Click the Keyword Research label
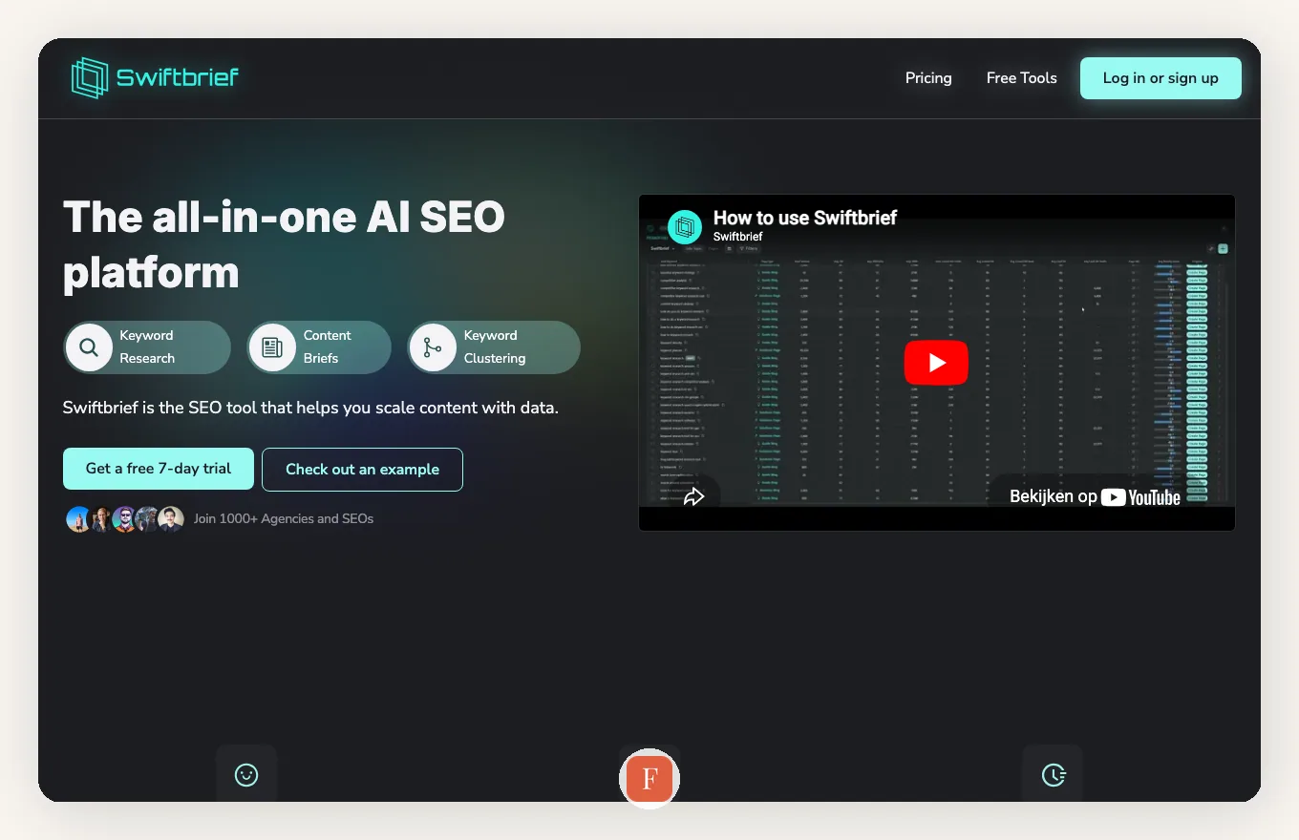The height and width of the screenshot is (840, 1299). pyautogui.click(x=147, y=347)
